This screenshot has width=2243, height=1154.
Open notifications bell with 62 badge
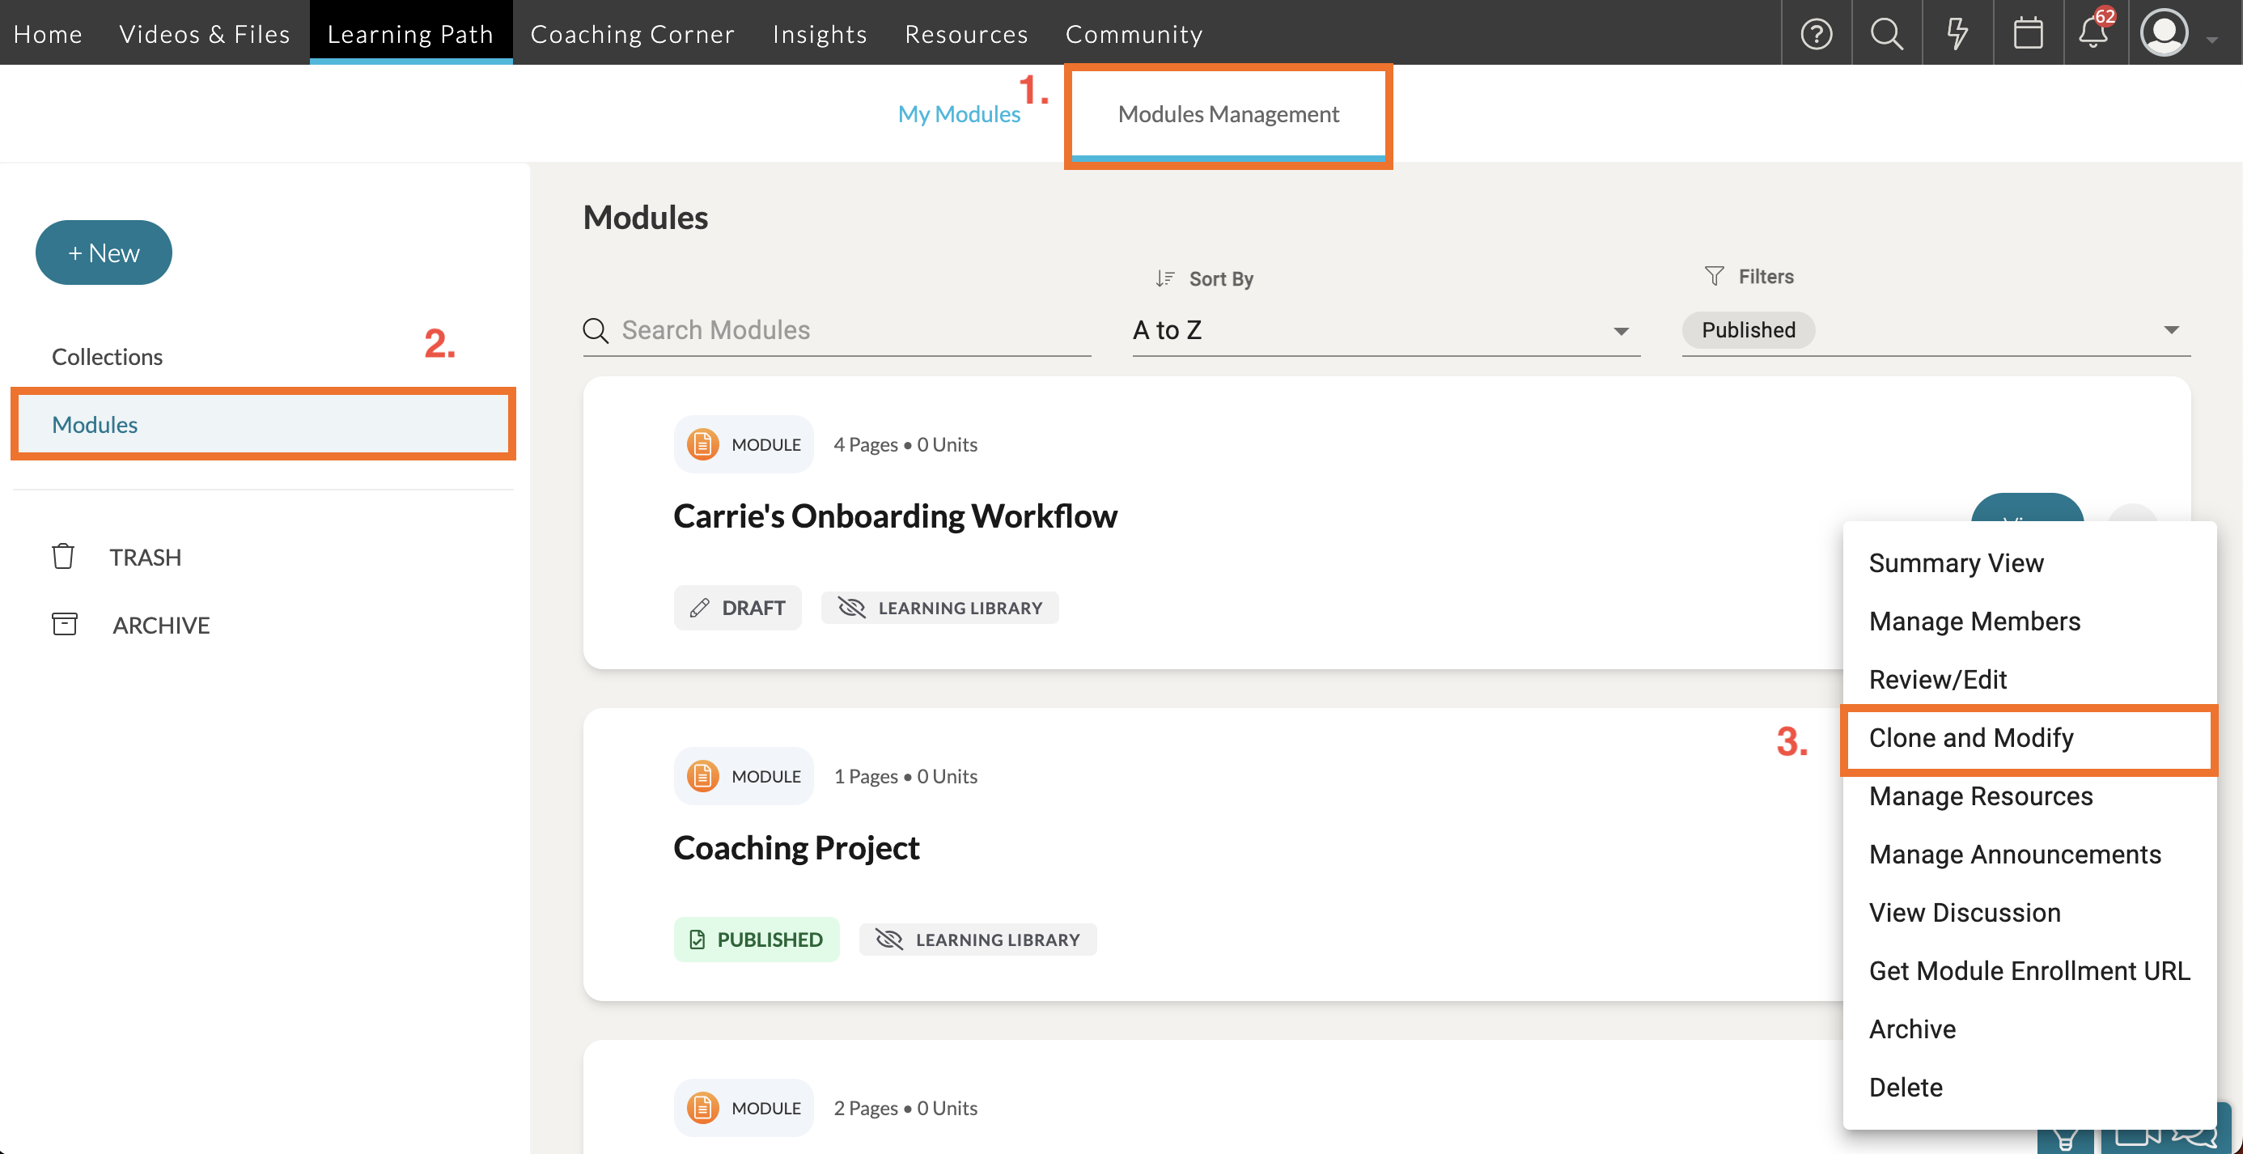(x=2093, y=33)
